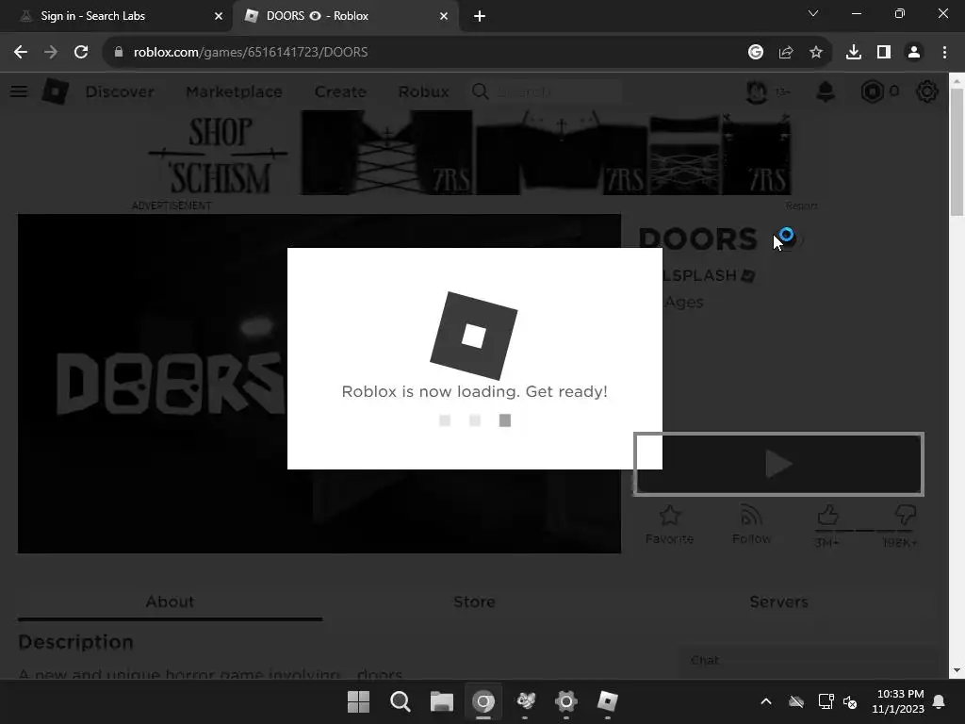Image resolution: width=965 pixels, height=724 pixels.
Task: Click the muted speaker volume tray icon
Action: coord(850,701)
